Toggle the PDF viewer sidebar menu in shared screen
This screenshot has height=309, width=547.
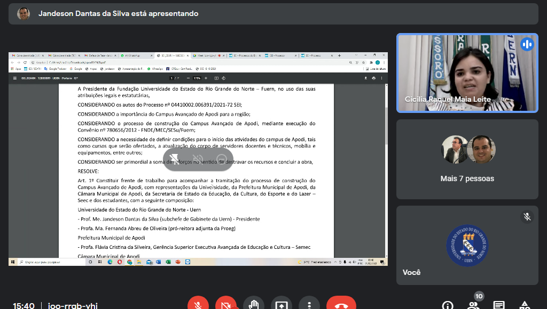point(14,78)
